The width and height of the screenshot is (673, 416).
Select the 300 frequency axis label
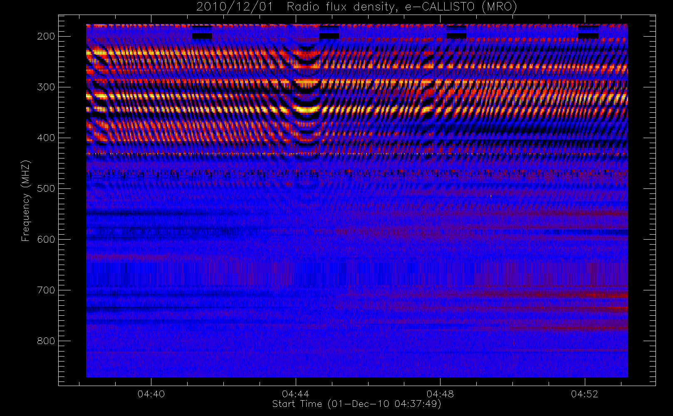[x=46, y=87]
